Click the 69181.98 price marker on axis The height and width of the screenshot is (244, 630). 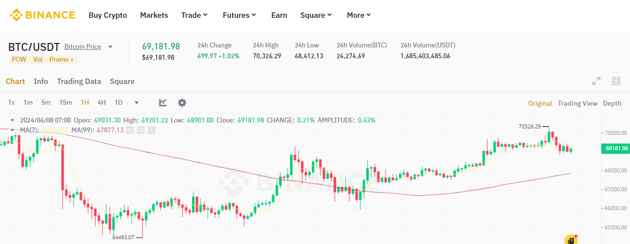pyautogui.click(x=616, y=148)
